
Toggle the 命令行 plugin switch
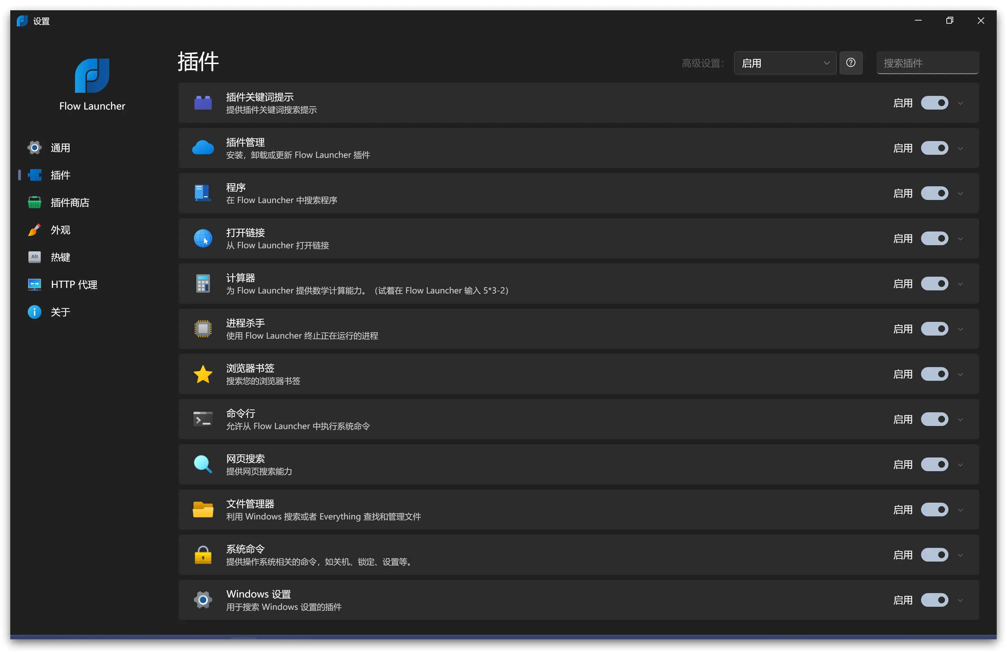tap(934, 419)
